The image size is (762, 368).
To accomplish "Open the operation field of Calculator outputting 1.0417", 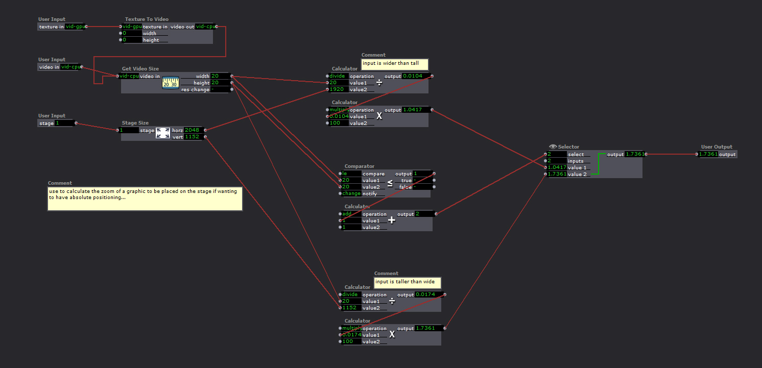I will 339,110.
